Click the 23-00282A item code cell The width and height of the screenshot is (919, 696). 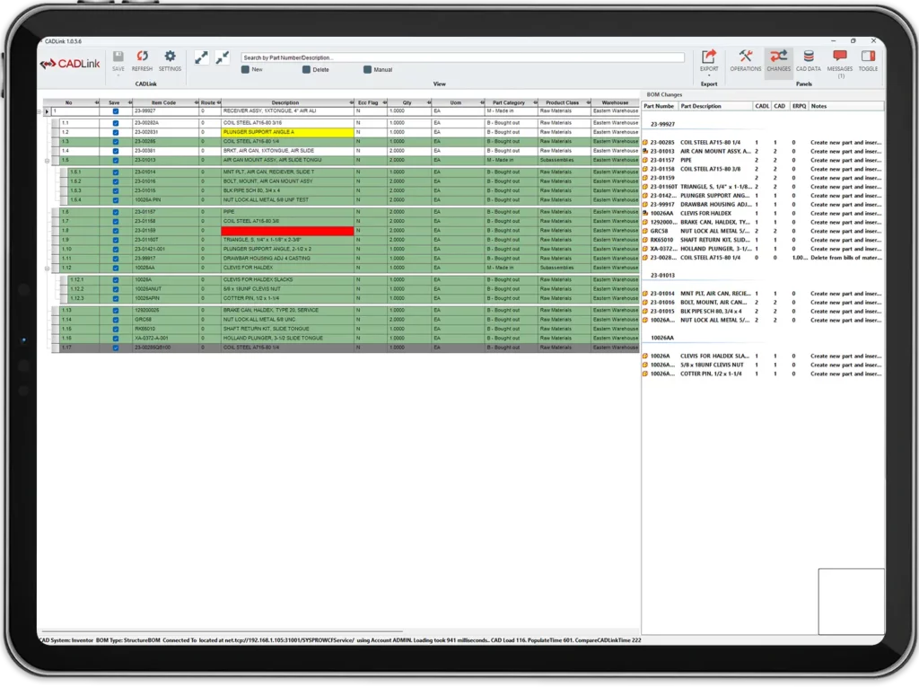tap(165, 123)
